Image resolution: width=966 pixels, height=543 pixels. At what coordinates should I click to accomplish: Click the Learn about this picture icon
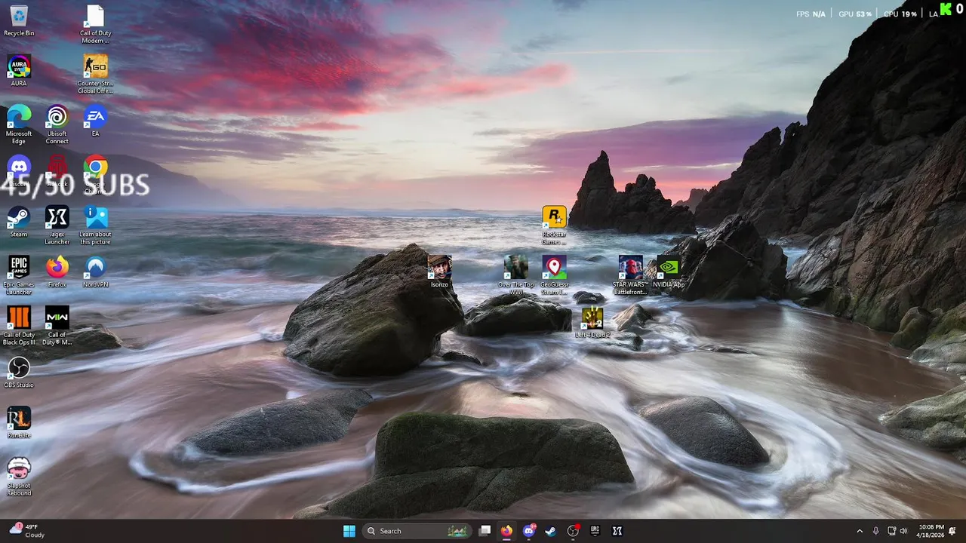(x=95, y=225)
